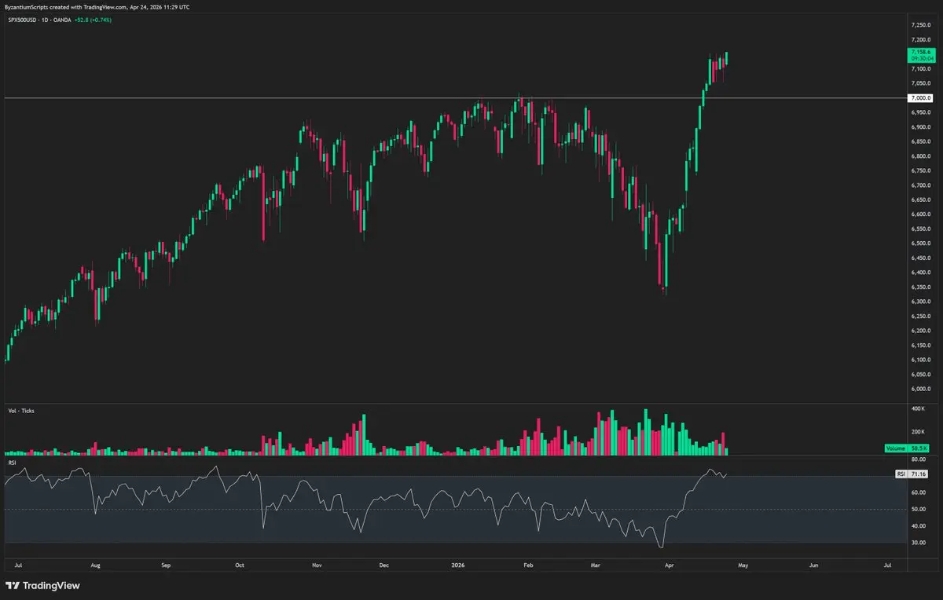Click the ByzantiumScripts created with TradingView.com header
943x600 pixels.
click(x=97, y=7)
